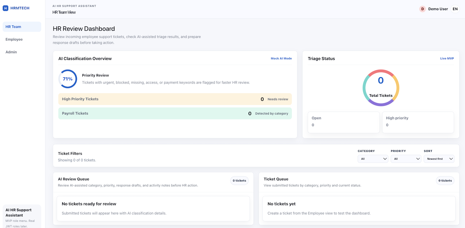Click the AI Review Queue heading
This screenshot has width=465, height=228.
pos(74,179)
